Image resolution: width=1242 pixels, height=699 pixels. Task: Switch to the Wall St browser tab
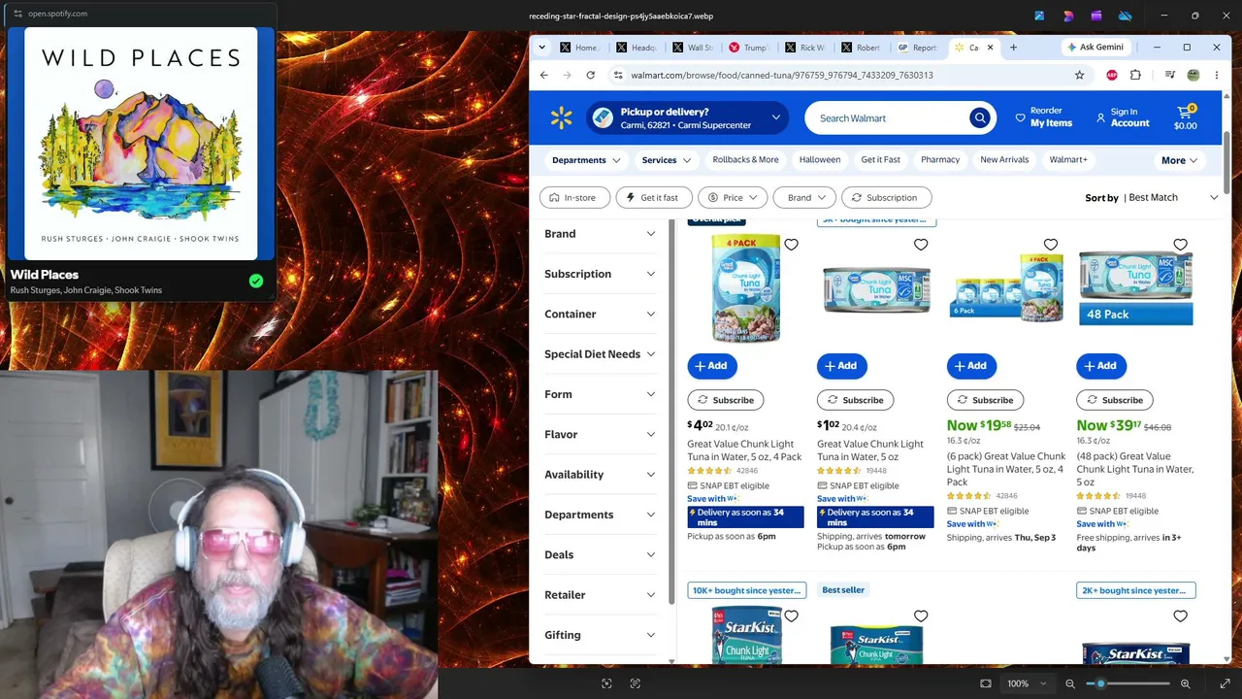pyautogui.click(x=691, y=48)
